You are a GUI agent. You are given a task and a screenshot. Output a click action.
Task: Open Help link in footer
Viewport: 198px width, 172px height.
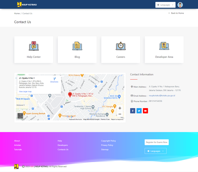pyautogui.click(x=60, y=141)
